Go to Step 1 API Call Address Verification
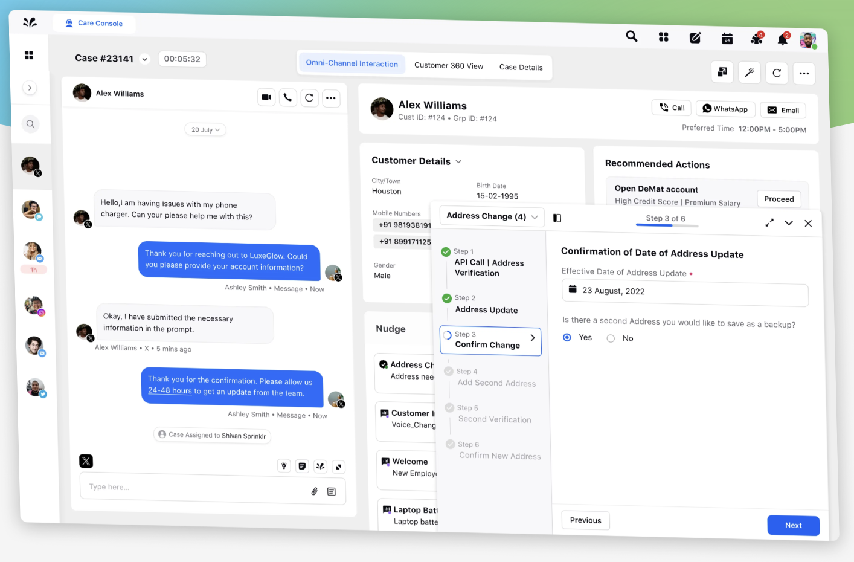854x562 pixels. (489, 263)
